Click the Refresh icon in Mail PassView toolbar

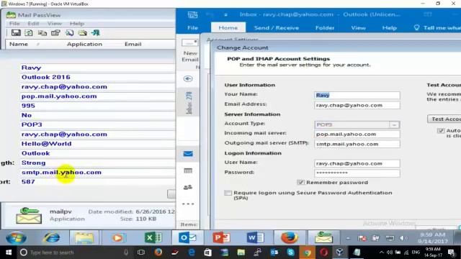click(29, 33)
